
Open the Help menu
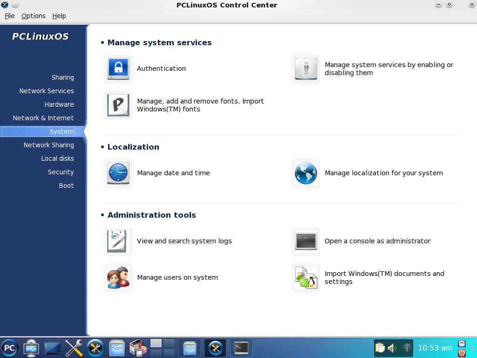coord(59,16)
